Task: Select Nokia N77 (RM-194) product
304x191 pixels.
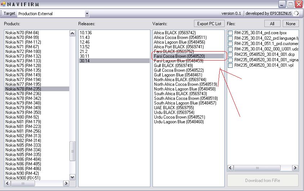Action: point(37,80)
